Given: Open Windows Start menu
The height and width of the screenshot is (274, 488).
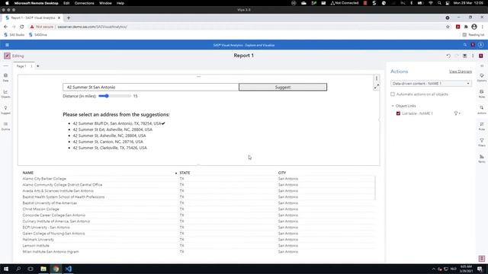Looking at the screenshot, I should coord(6,269).
